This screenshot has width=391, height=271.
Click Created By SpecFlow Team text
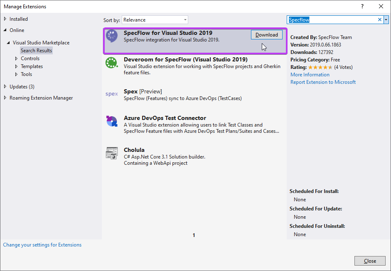pos(321,37)
